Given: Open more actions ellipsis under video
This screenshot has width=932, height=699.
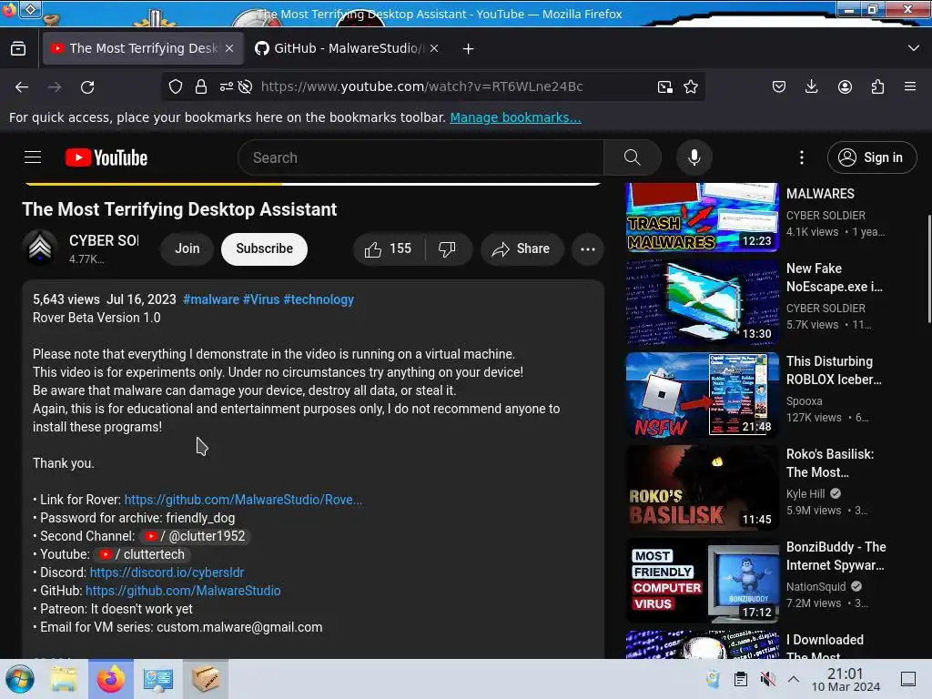Looking at the screenshot, I should 588,249.
